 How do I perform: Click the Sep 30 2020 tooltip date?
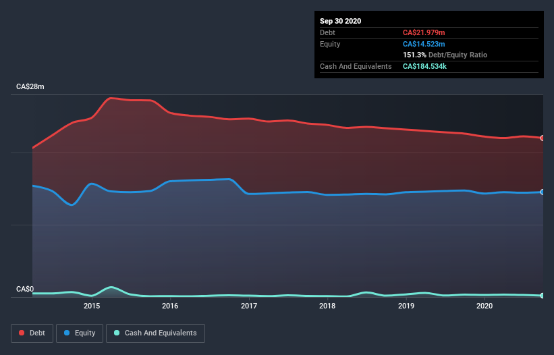pyautogui.click(x=340, y=21)
